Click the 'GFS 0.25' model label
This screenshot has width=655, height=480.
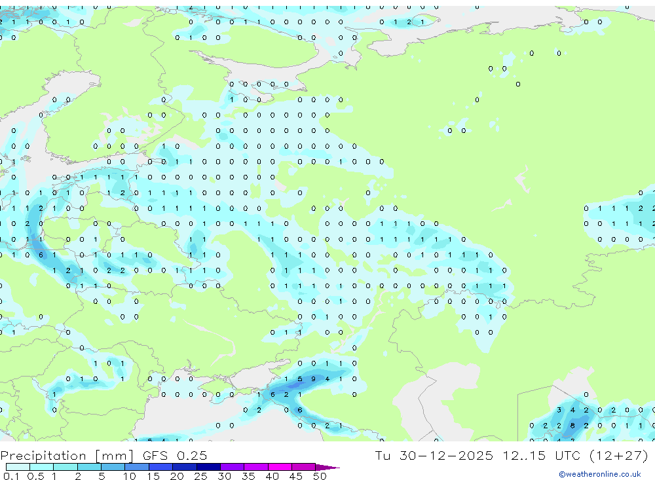pos(175,455)
